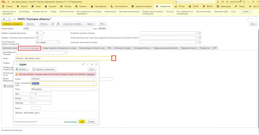Screen dimensions: 259x135
Task: Click the list icon button after Записать
Action: [53, 24]
